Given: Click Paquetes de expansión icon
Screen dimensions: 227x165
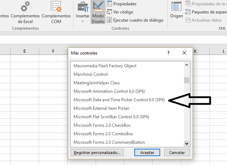Looking at the screenshot, I should click(x=188, y=12).
